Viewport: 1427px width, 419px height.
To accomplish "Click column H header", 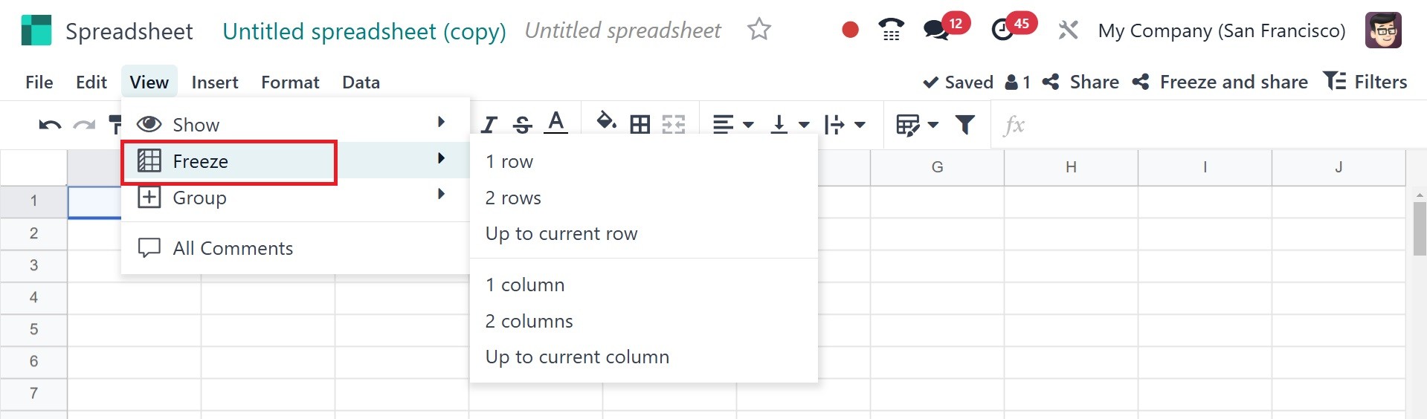I will click(1071, 167).
